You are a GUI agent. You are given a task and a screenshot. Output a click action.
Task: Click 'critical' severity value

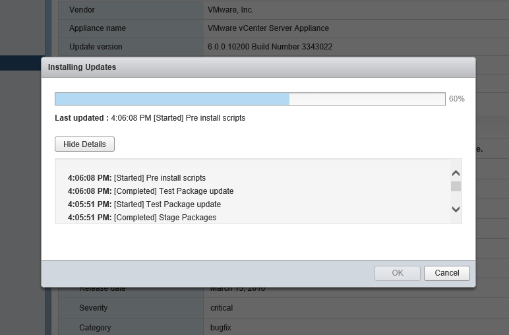click(x=222, y=308)
